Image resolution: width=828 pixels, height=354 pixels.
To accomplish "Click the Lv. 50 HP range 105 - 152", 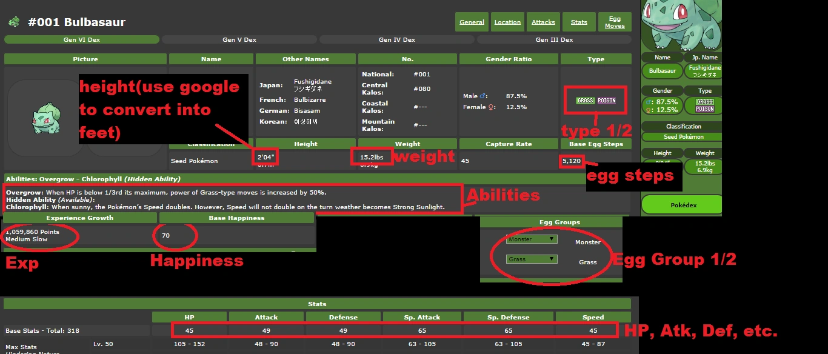I will point(189,344).
